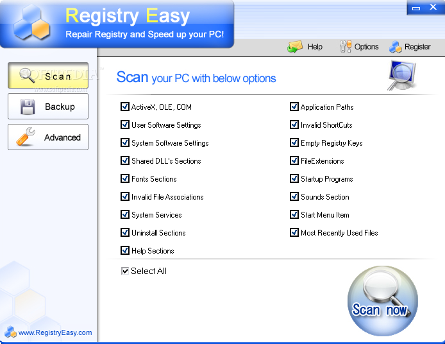Disable Start Menu Item scan
Viewport: 445px width, 344px height.
(294, 214)
